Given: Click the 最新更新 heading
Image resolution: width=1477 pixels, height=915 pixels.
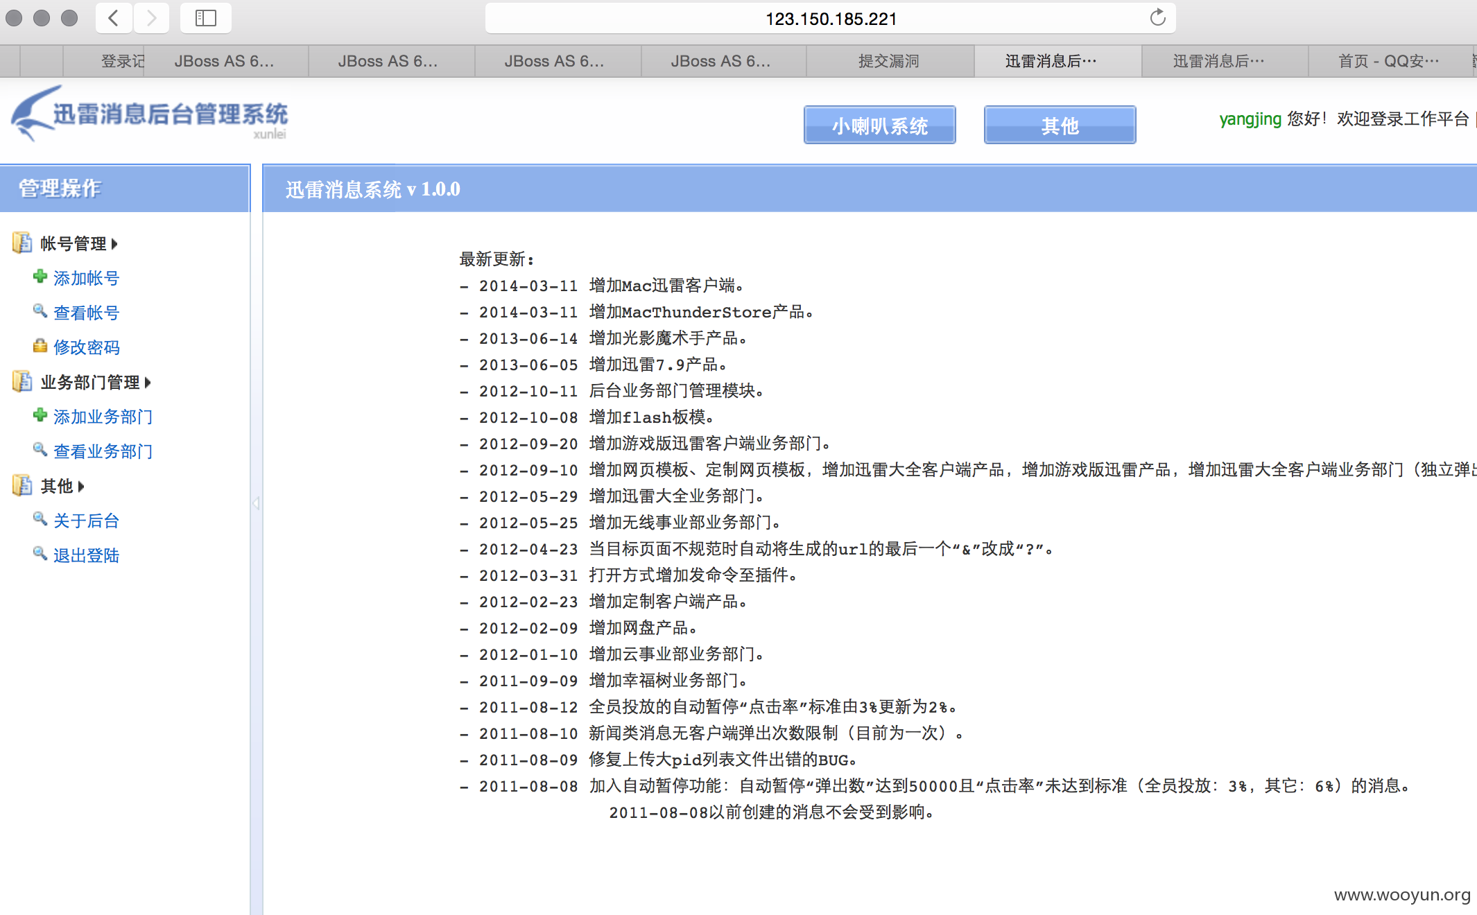Looking at the screenshot, I should tap(497, 259).
